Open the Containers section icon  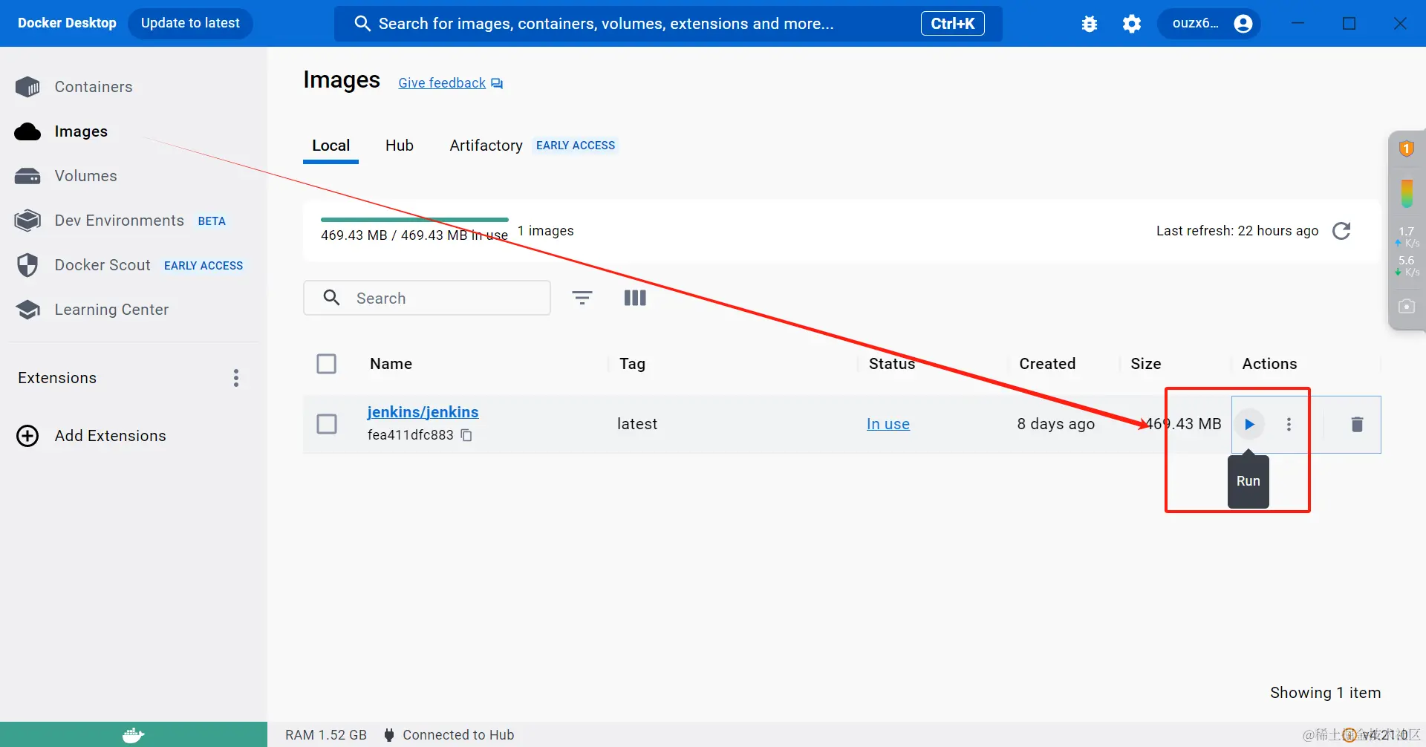point(27,87)
